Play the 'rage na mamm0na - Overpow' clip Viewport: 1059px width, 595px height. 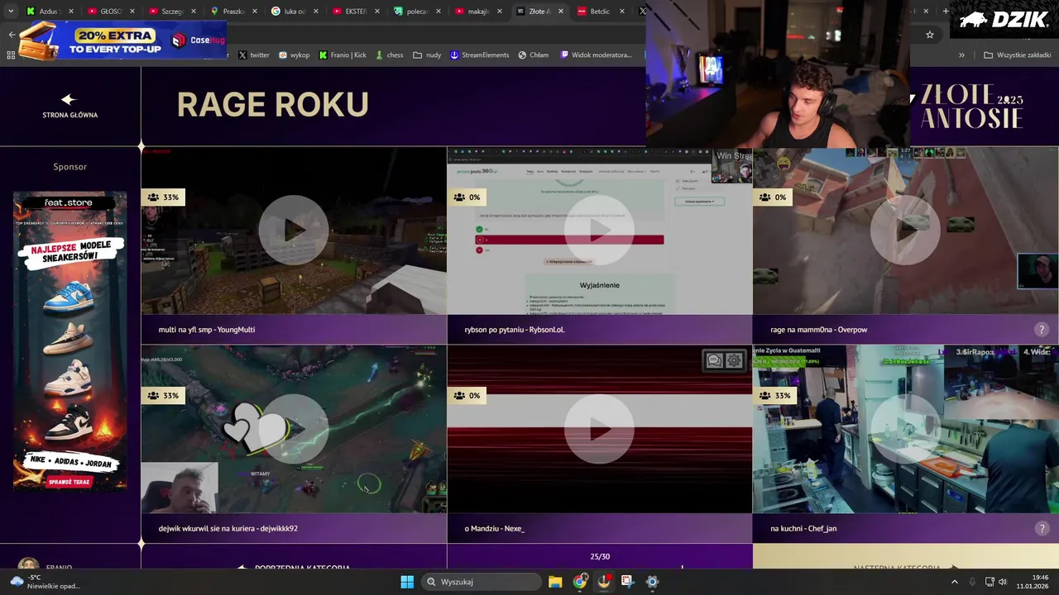coord(906,231)
